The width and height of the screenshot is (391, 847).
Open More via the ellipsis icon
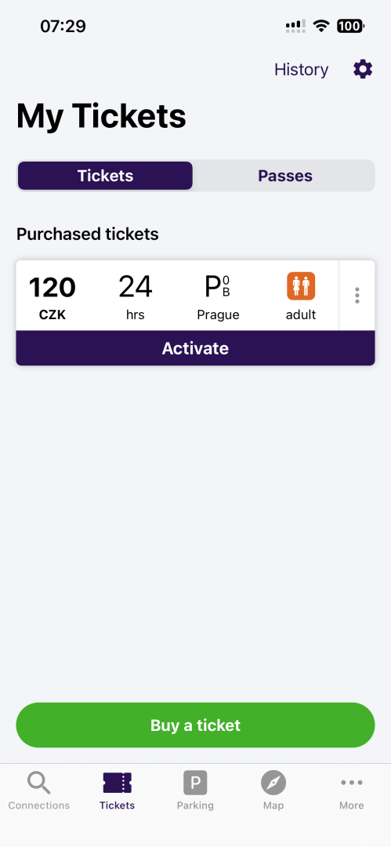(352, 783)
